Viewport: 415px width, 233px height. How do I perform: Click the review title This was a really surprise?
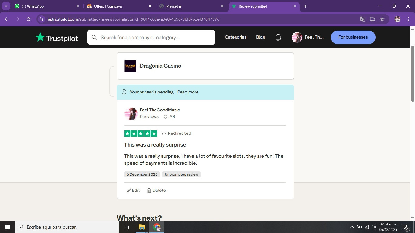[155, 145]
